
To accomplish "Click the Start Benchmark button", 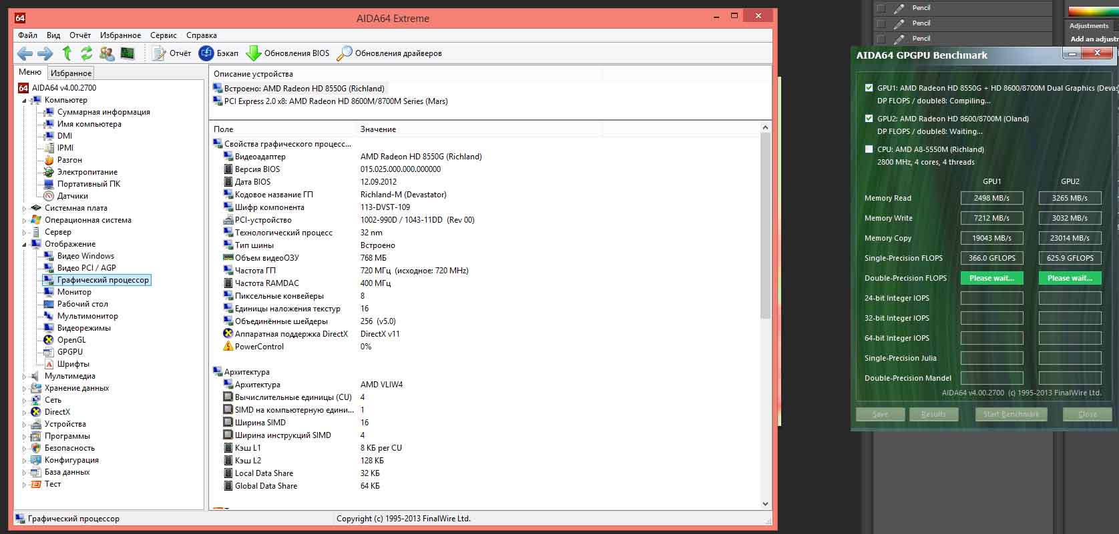I will [1011, 414].
